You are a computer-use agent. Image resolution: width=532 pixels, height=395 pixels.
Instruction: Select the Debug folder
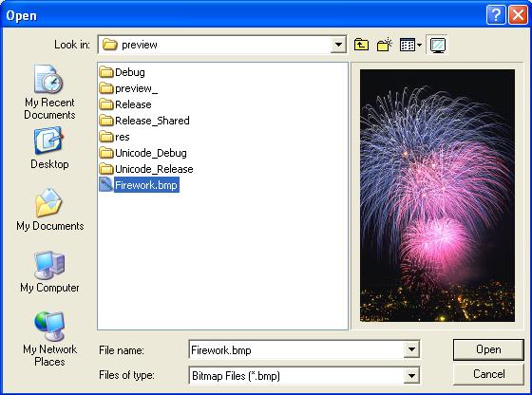pos(123,72)
